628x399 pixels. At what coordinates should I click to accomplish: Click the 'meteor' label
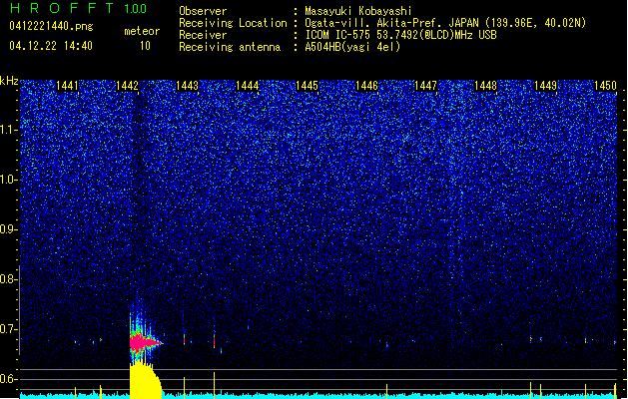pyautogui.click(x=142, y=31)
